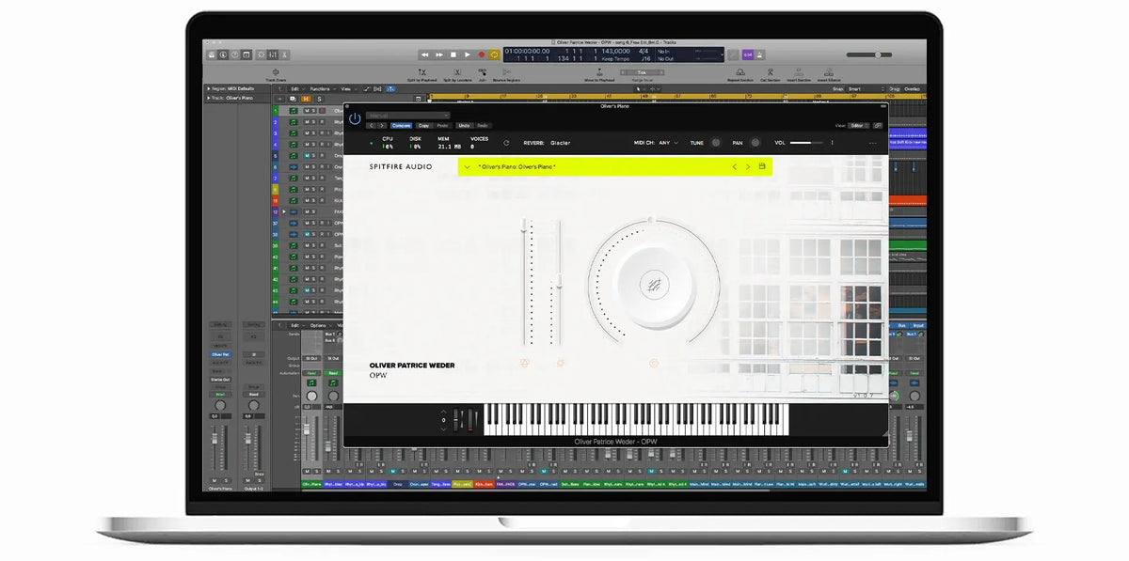Open the View Editor dropdown
This screenshot has height=561, width=1129.
(858, 125)
